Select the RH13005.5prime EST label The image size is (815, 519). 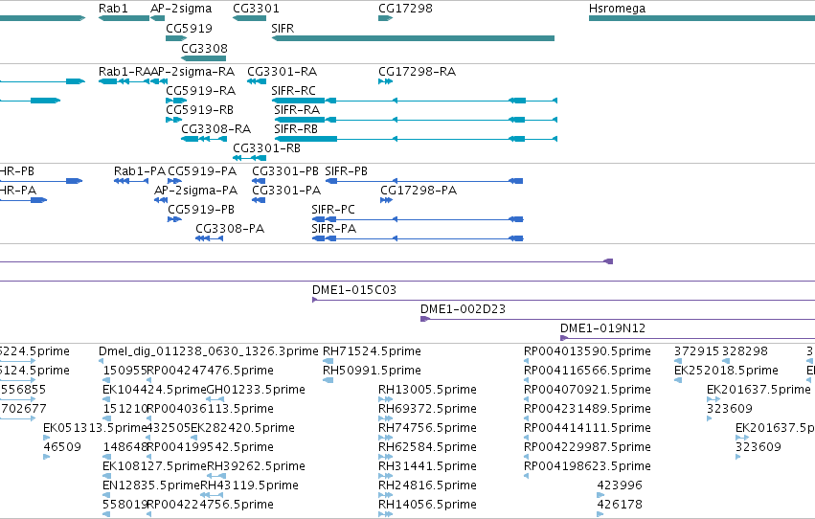click(427, 390)
